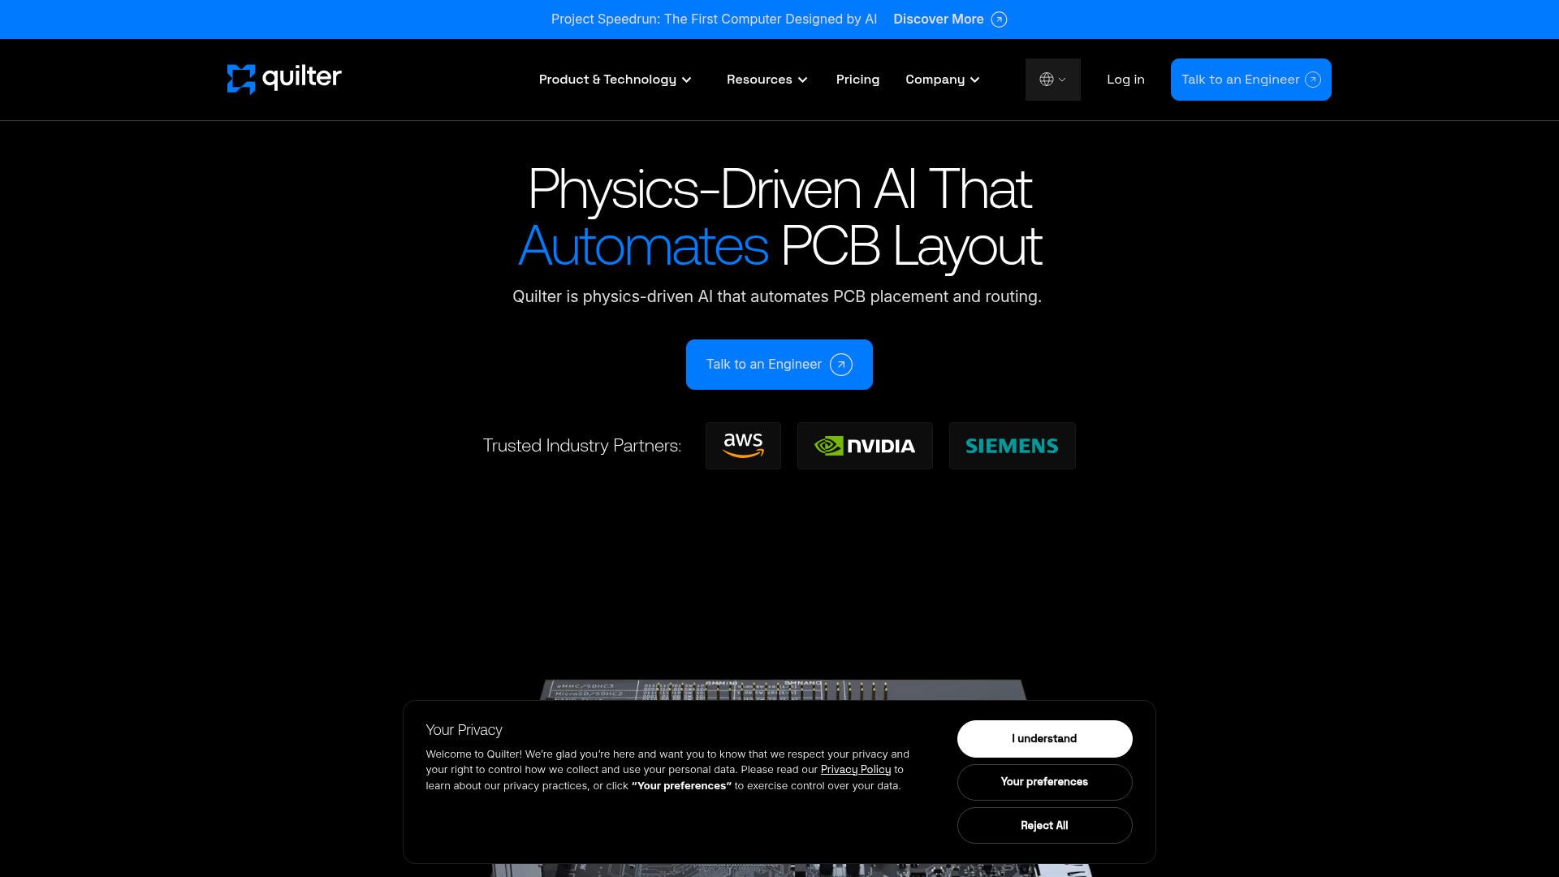Click the Siemens partner logo
1559x877 pixels.
[1012, 446]
